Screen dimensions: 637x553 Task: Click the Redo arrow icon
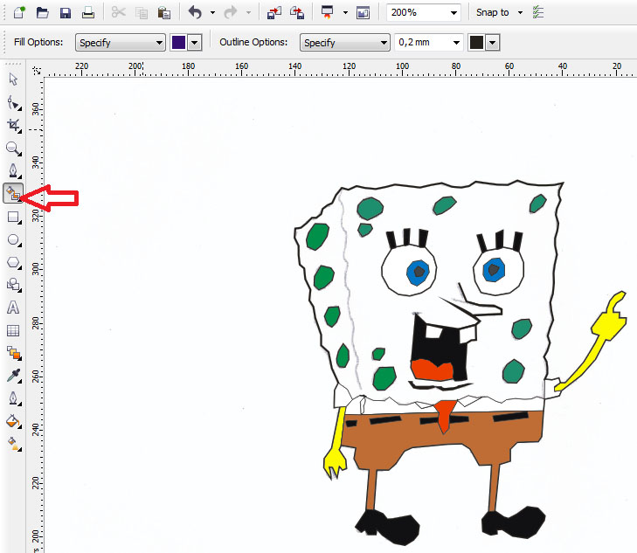point(231,12)
